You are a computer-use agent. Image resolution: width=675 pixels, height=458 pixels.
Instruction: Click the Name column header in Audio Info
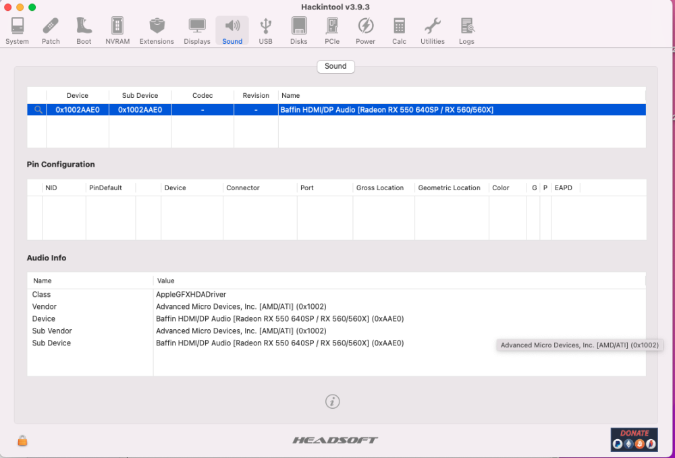coord(90,281)
